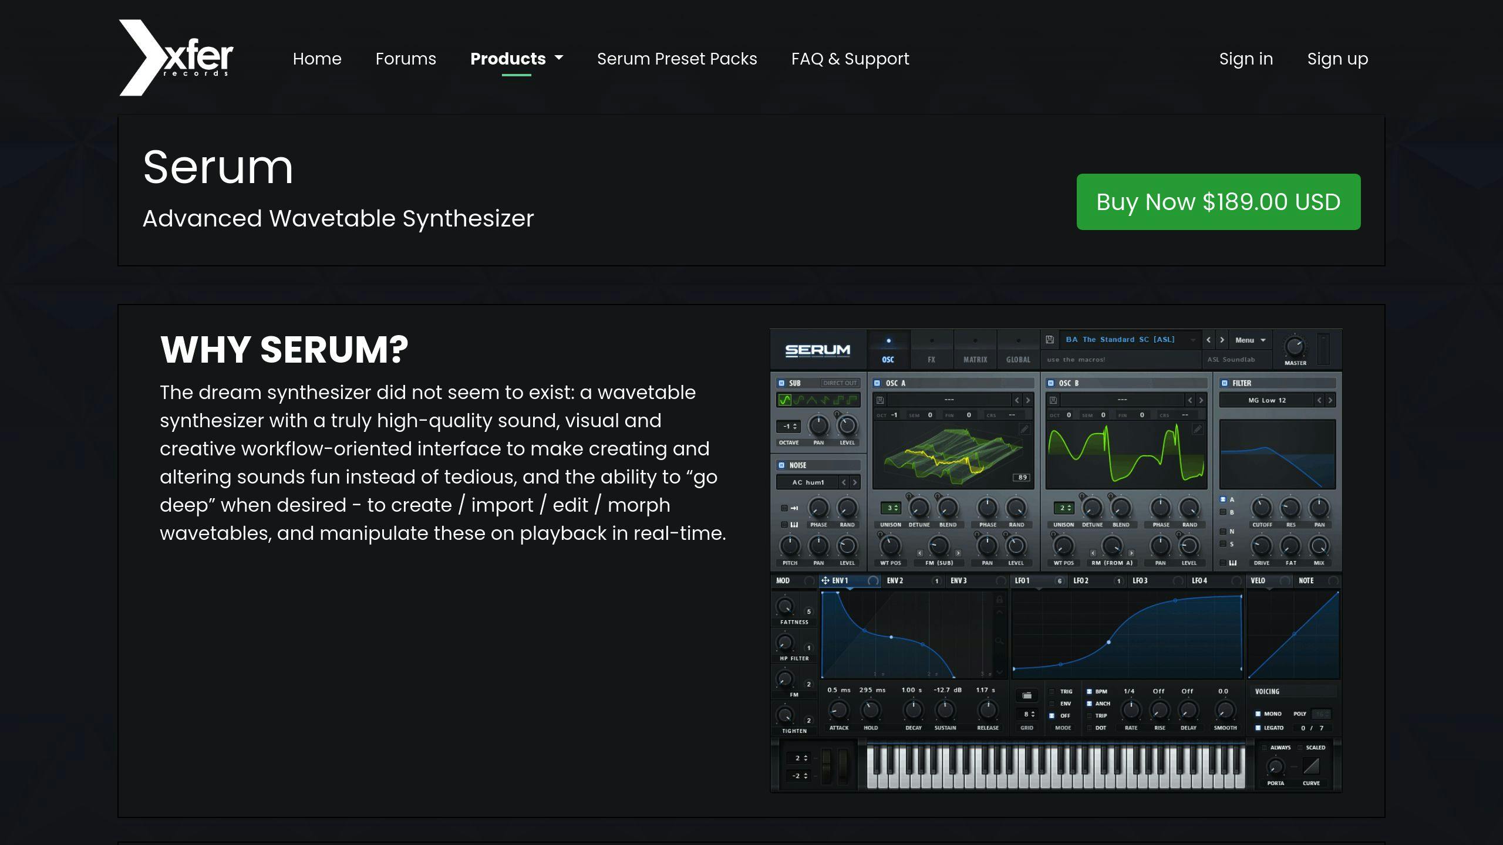1503x845 pixels.
Task: Toggle the OSC A enable switch
Action: [x=877, y=383]
